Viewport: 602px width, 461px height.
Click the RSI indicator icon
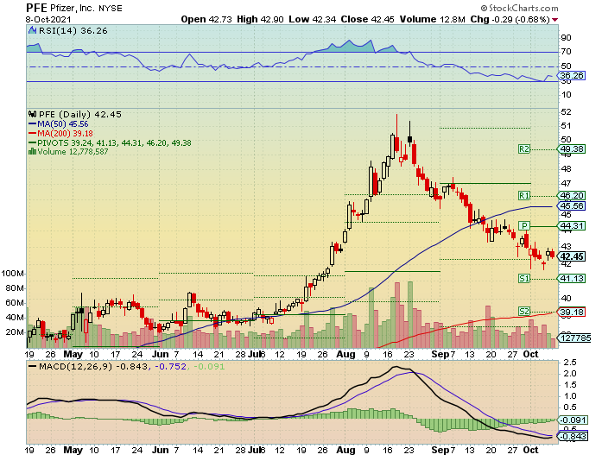click(x=33, y=31)
